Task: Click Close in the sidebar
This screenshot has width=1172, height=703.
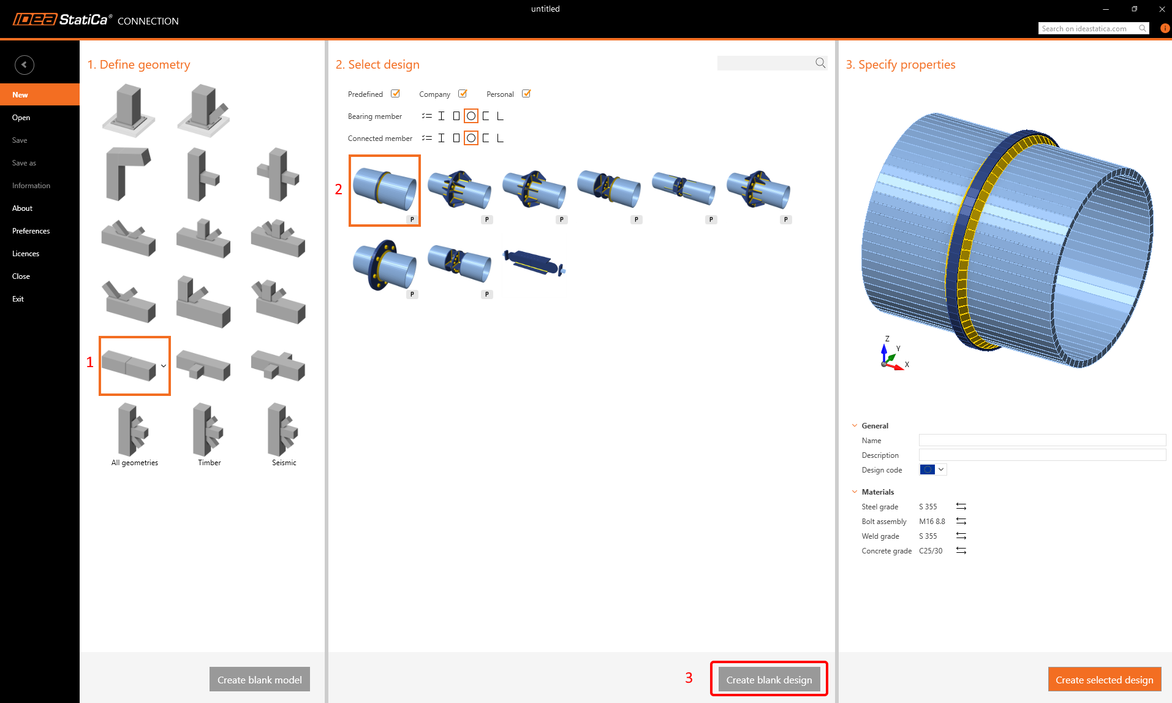Action: (40, 276)
